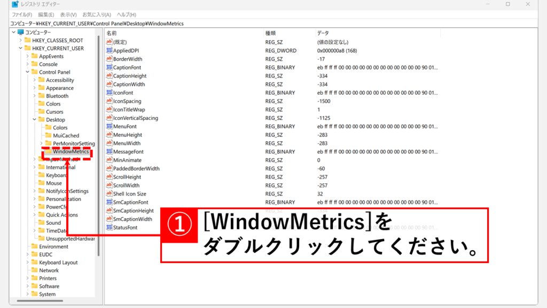This screenshot has width=547, height=308.
Task: Click the MessageFont binary value icon
Action: (109, 151)
